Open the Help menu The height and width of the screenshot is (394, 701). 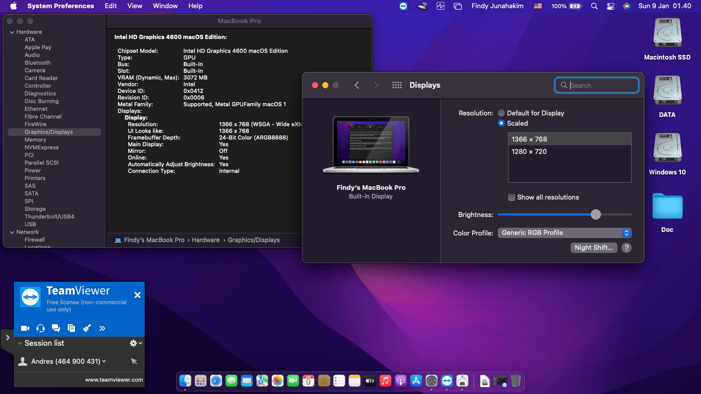point(196,6)
